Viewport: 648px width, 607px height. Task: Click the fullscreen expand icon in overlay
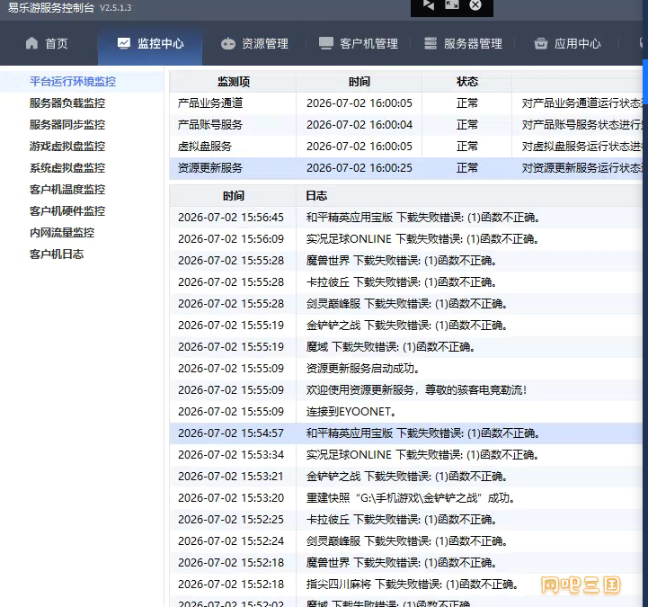[452, 5]
